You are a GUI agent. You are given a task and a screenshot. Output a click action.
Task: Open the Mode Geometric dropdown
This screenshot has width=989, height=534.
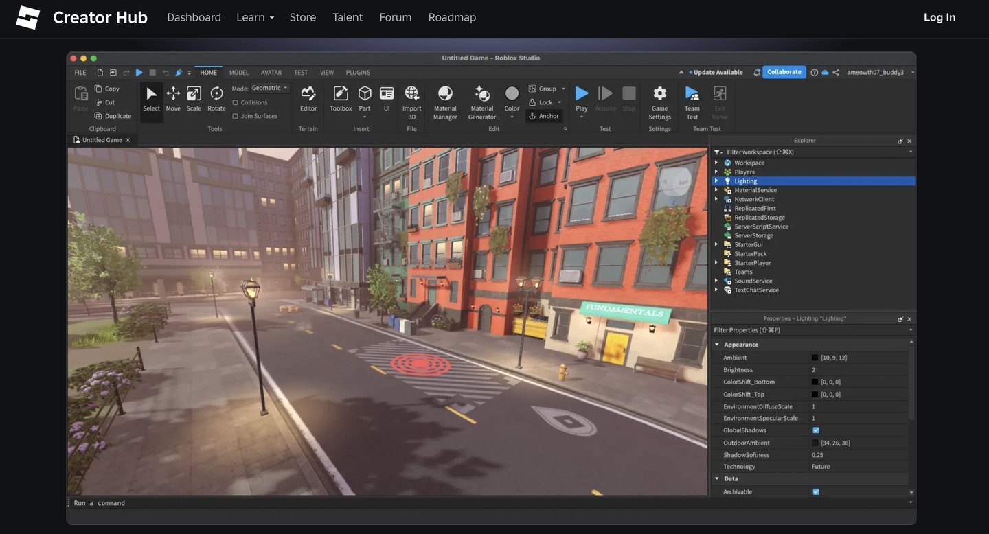[x=270, y=88]
